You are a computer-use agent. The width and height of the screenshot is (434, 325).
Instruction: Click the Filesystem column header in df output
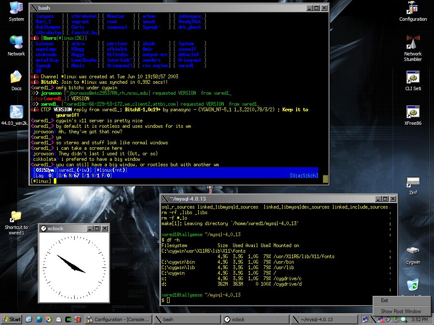(x=174, y=245)
